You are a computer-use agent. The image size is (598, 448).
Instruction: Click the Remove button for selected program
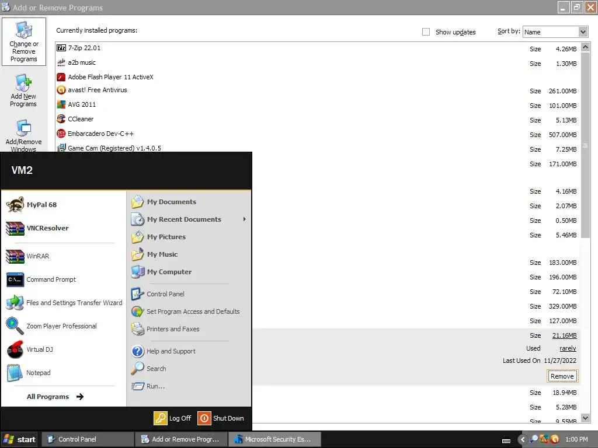tap(562, 376)
